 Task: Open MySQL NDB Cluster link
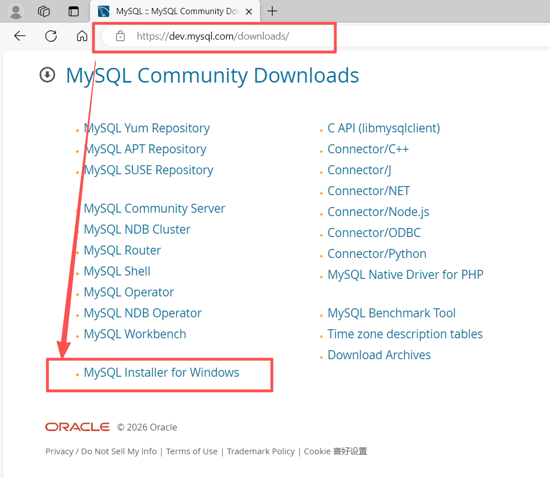[x=137, y=229]
